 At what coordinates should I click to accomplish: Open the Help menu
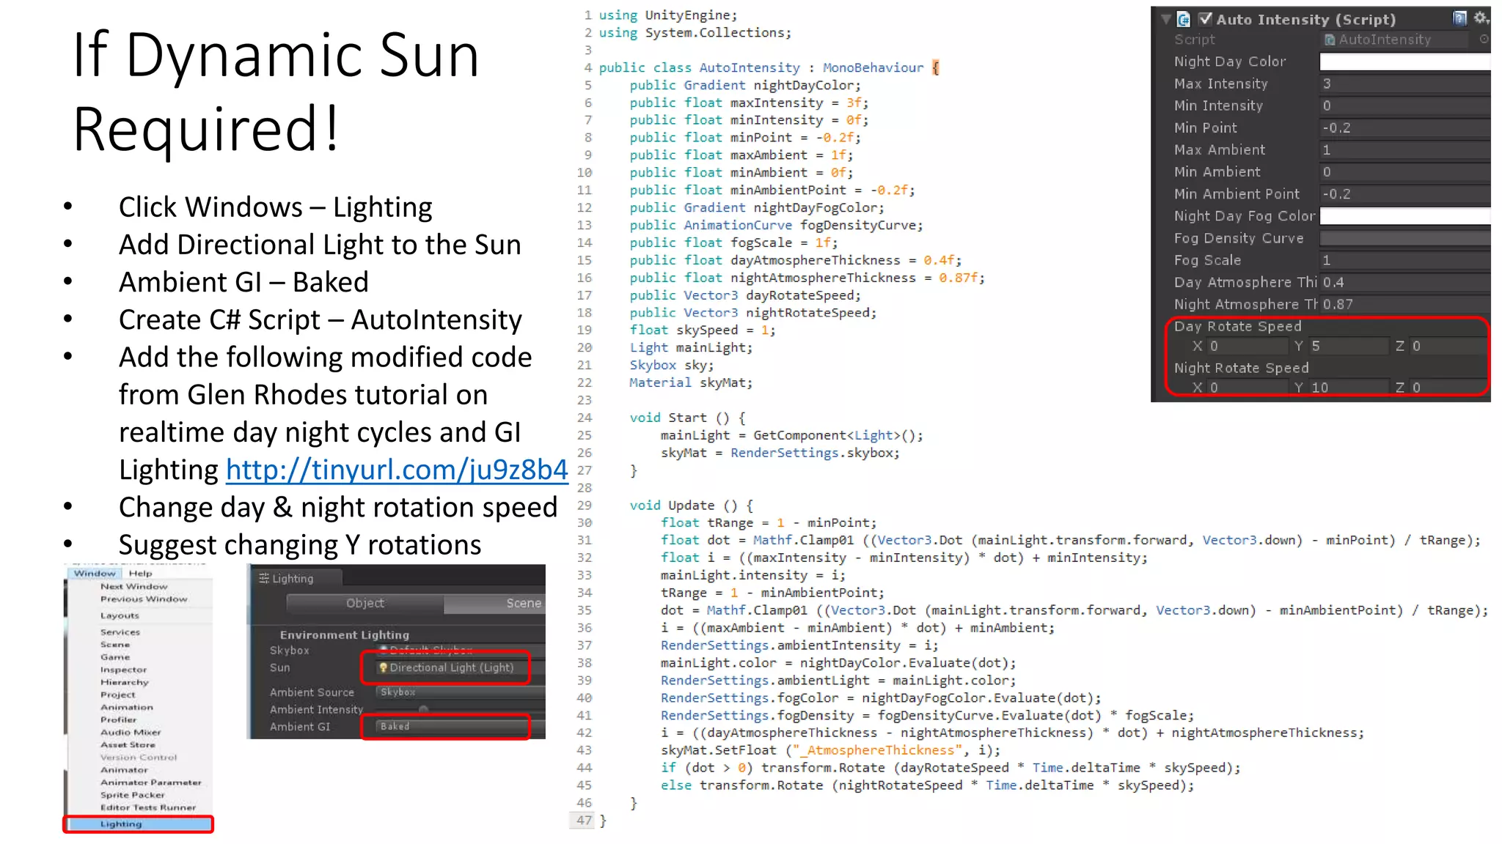[x=140, y=574]
